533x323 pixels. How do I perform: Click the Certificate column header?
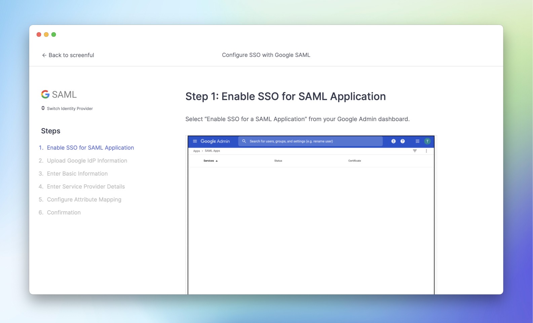tap(355, 161)
